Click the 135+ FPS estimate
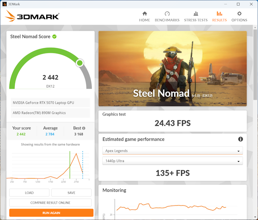This screenshot has width=258, height=220. click(x=173, y=173)
